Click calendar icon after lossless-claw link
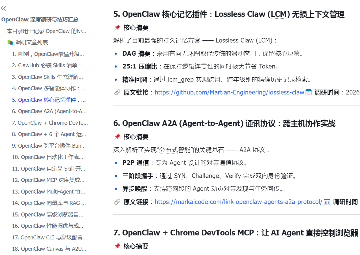The image size is (360, 255). [x=309, y=92]
